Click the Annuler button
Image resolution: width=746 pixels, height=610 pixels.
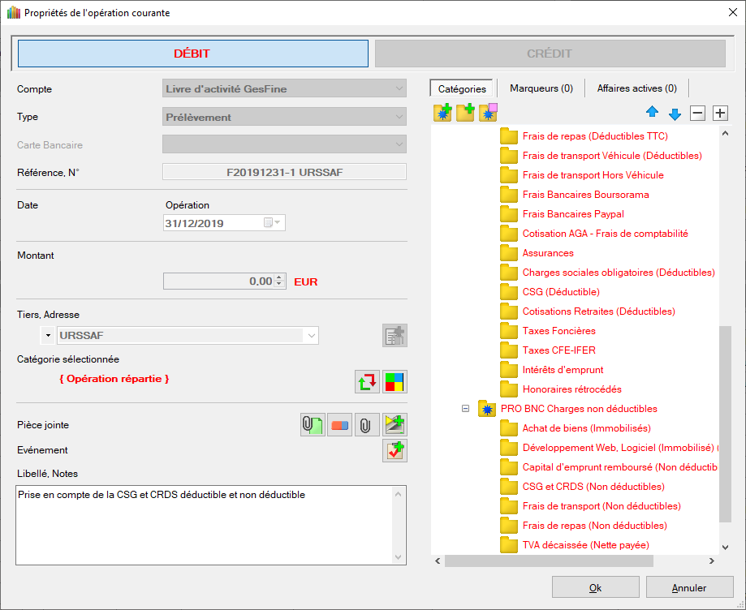pyautogui.click(x=688, y=587)
